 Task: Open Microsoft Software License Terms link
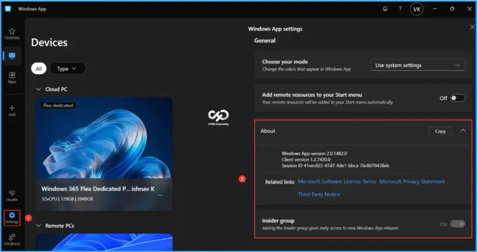click(337, 181)
